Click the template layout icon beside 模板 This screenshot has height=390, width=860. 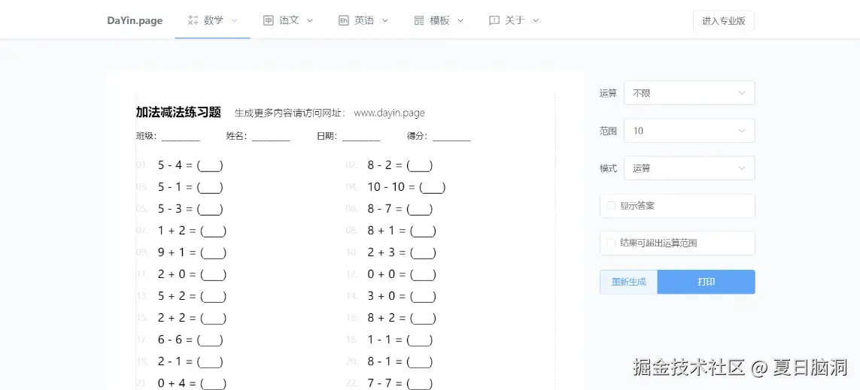tap(419, 20)
